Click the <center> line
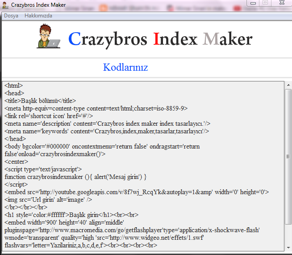Screen dimensions: 292x255 16,161
